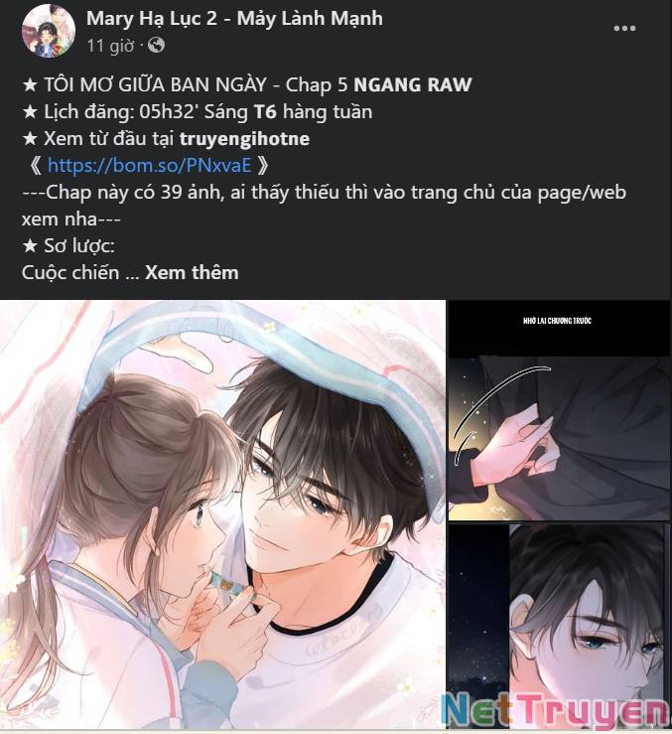Click the opening double angle bracket before link
The height and width of the screenshot is (734, 672).
[x=36, y=165]
